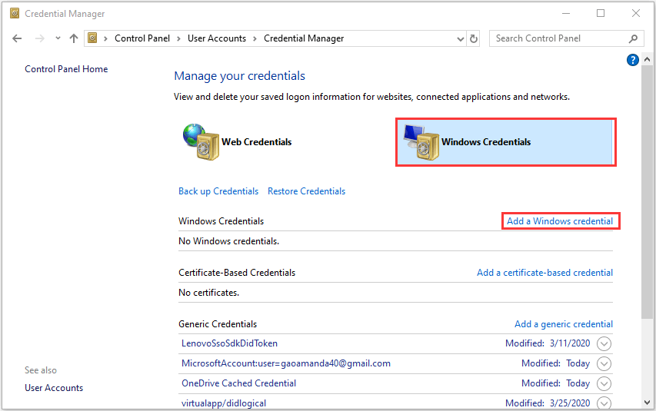Open the address bar history dropdown
Image resolution: width=656 pixels, height=411 pixels.
point(460,39)
